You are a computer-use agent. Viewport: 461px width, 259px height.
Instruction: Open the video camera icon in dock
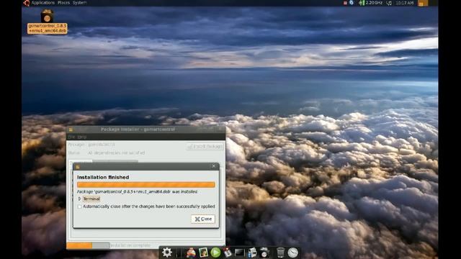(x=251, y=253)
